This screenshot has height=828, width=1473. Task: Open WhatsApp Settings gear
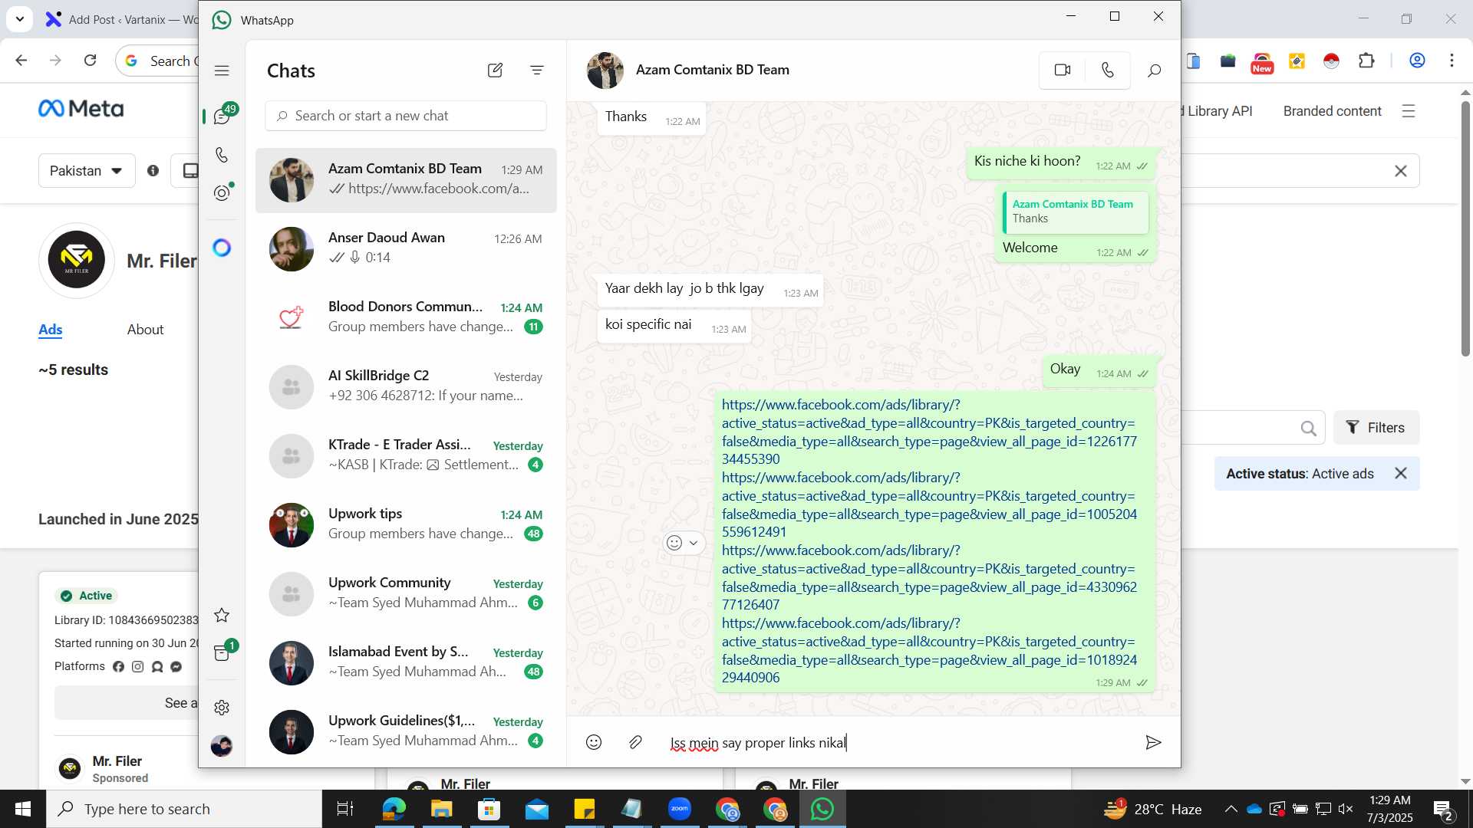(x=222, y=707)
